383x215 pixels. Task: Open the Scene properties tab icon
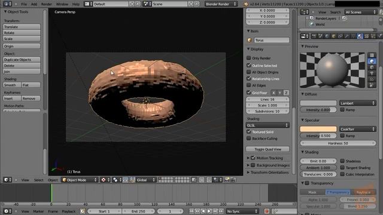tap(321, 36)
